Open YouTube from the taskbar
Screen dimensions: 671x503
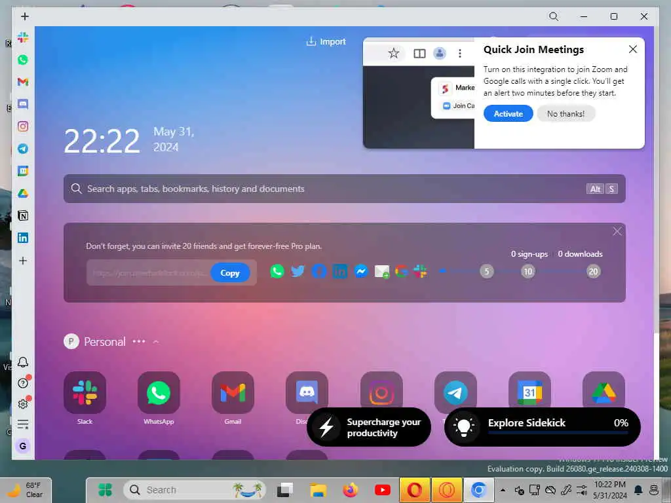click(x=382, y=490)
